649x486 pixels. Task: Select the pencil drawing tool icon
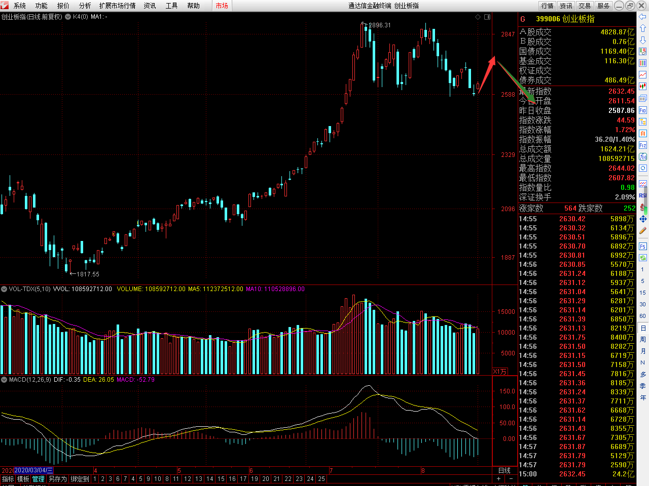(642, 230)
